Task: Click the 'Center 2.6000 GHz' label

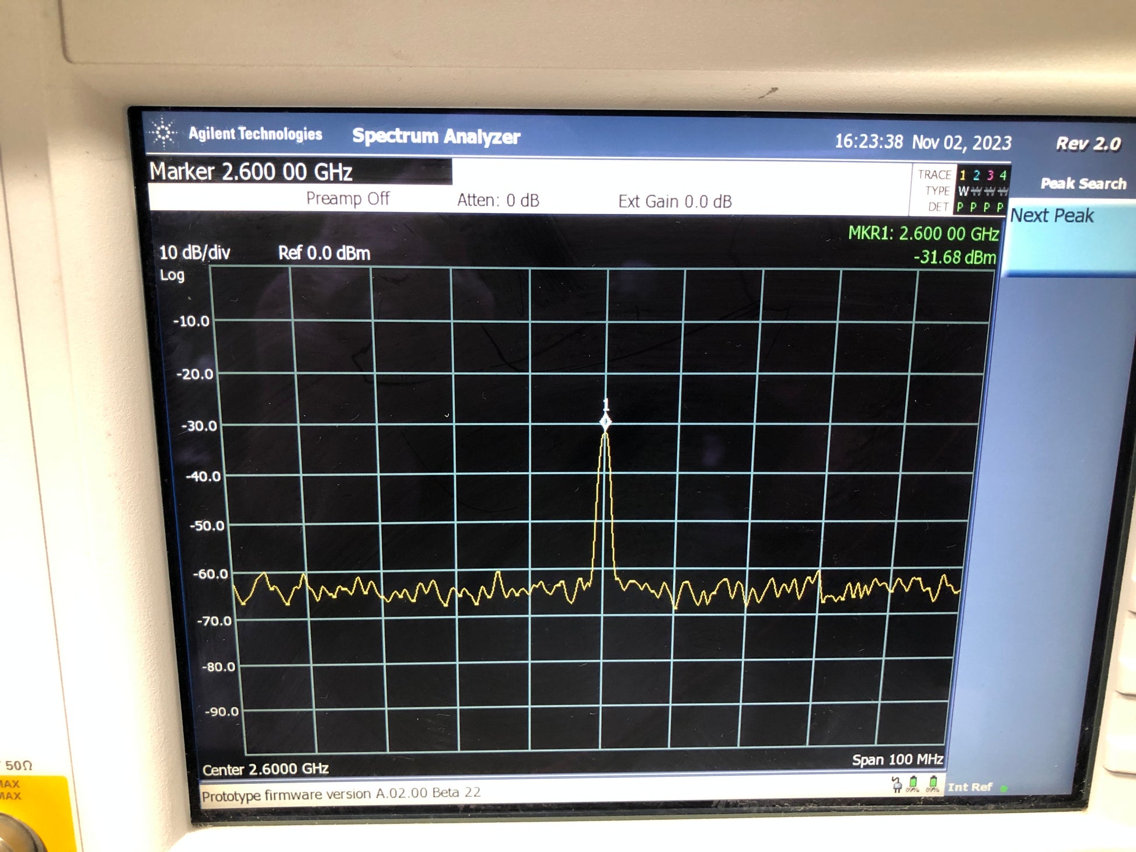Action: (266, 769)
